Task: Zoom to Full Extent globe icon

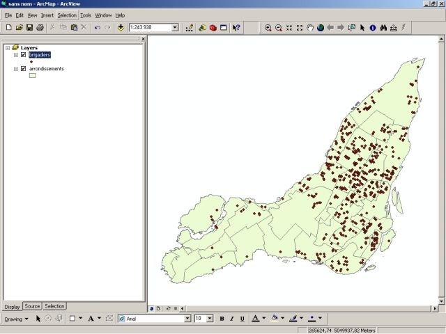Action: coord(321,28)
